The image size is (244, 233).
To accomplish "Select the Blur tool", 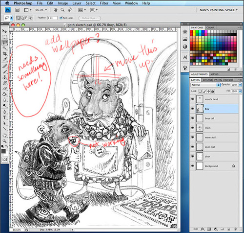I will [x=5, y=100].
